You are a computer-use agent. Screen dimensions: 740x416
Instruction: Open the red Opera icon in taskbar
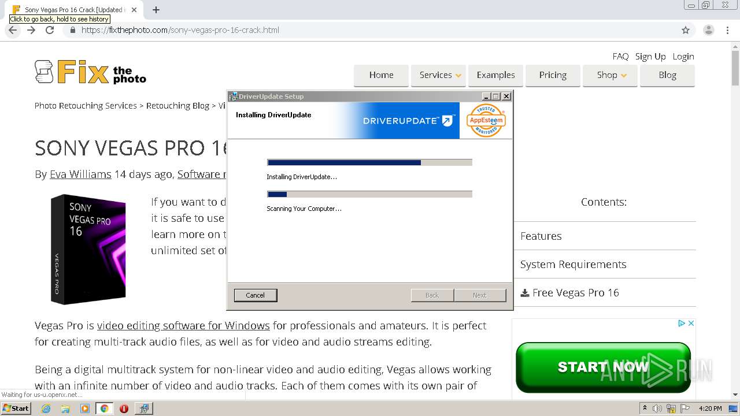(x=124, y=408)
